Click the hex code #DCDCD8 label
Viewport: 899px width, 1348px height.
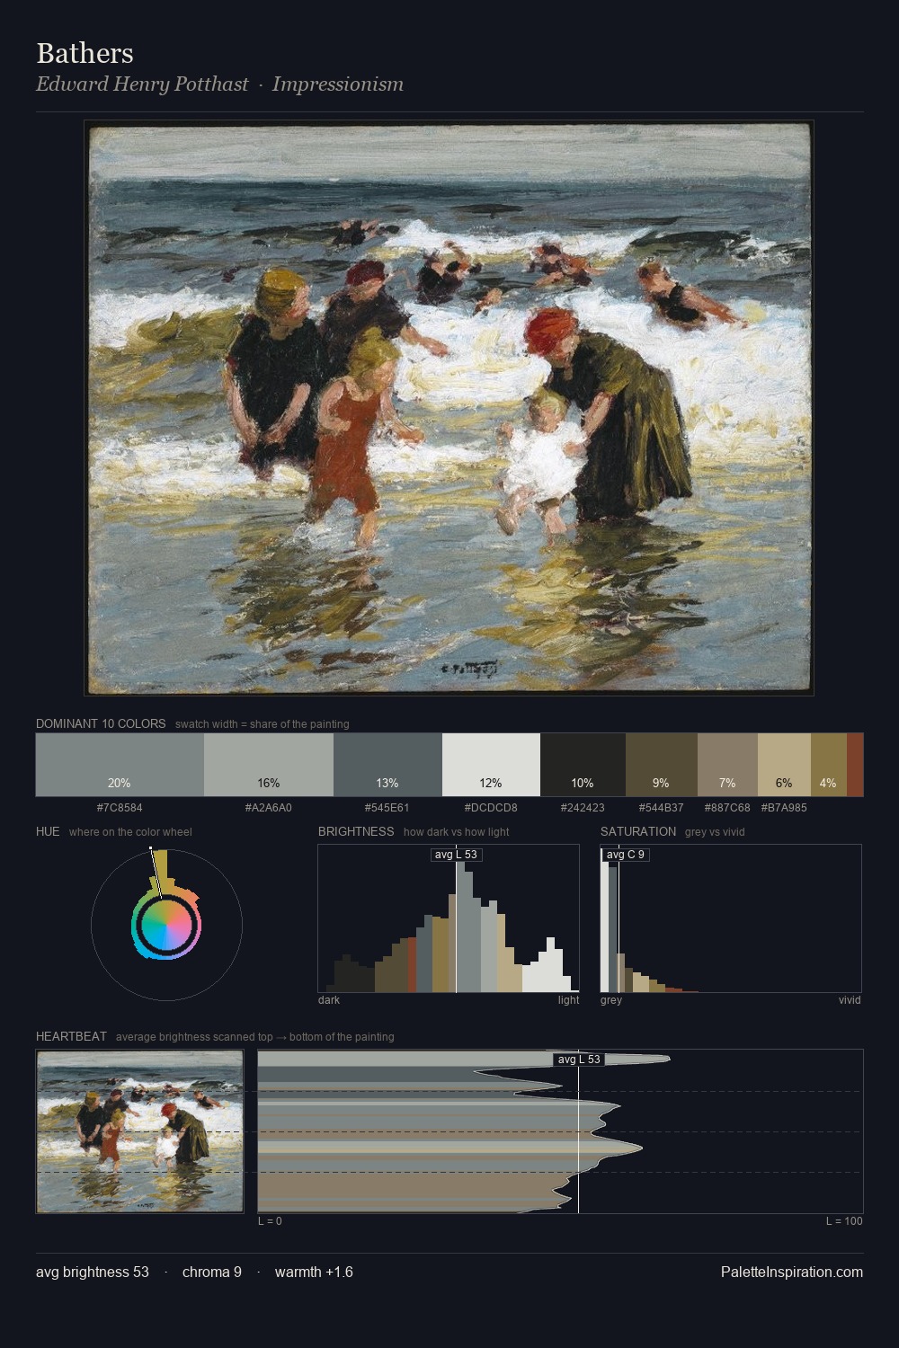(491, 807)
